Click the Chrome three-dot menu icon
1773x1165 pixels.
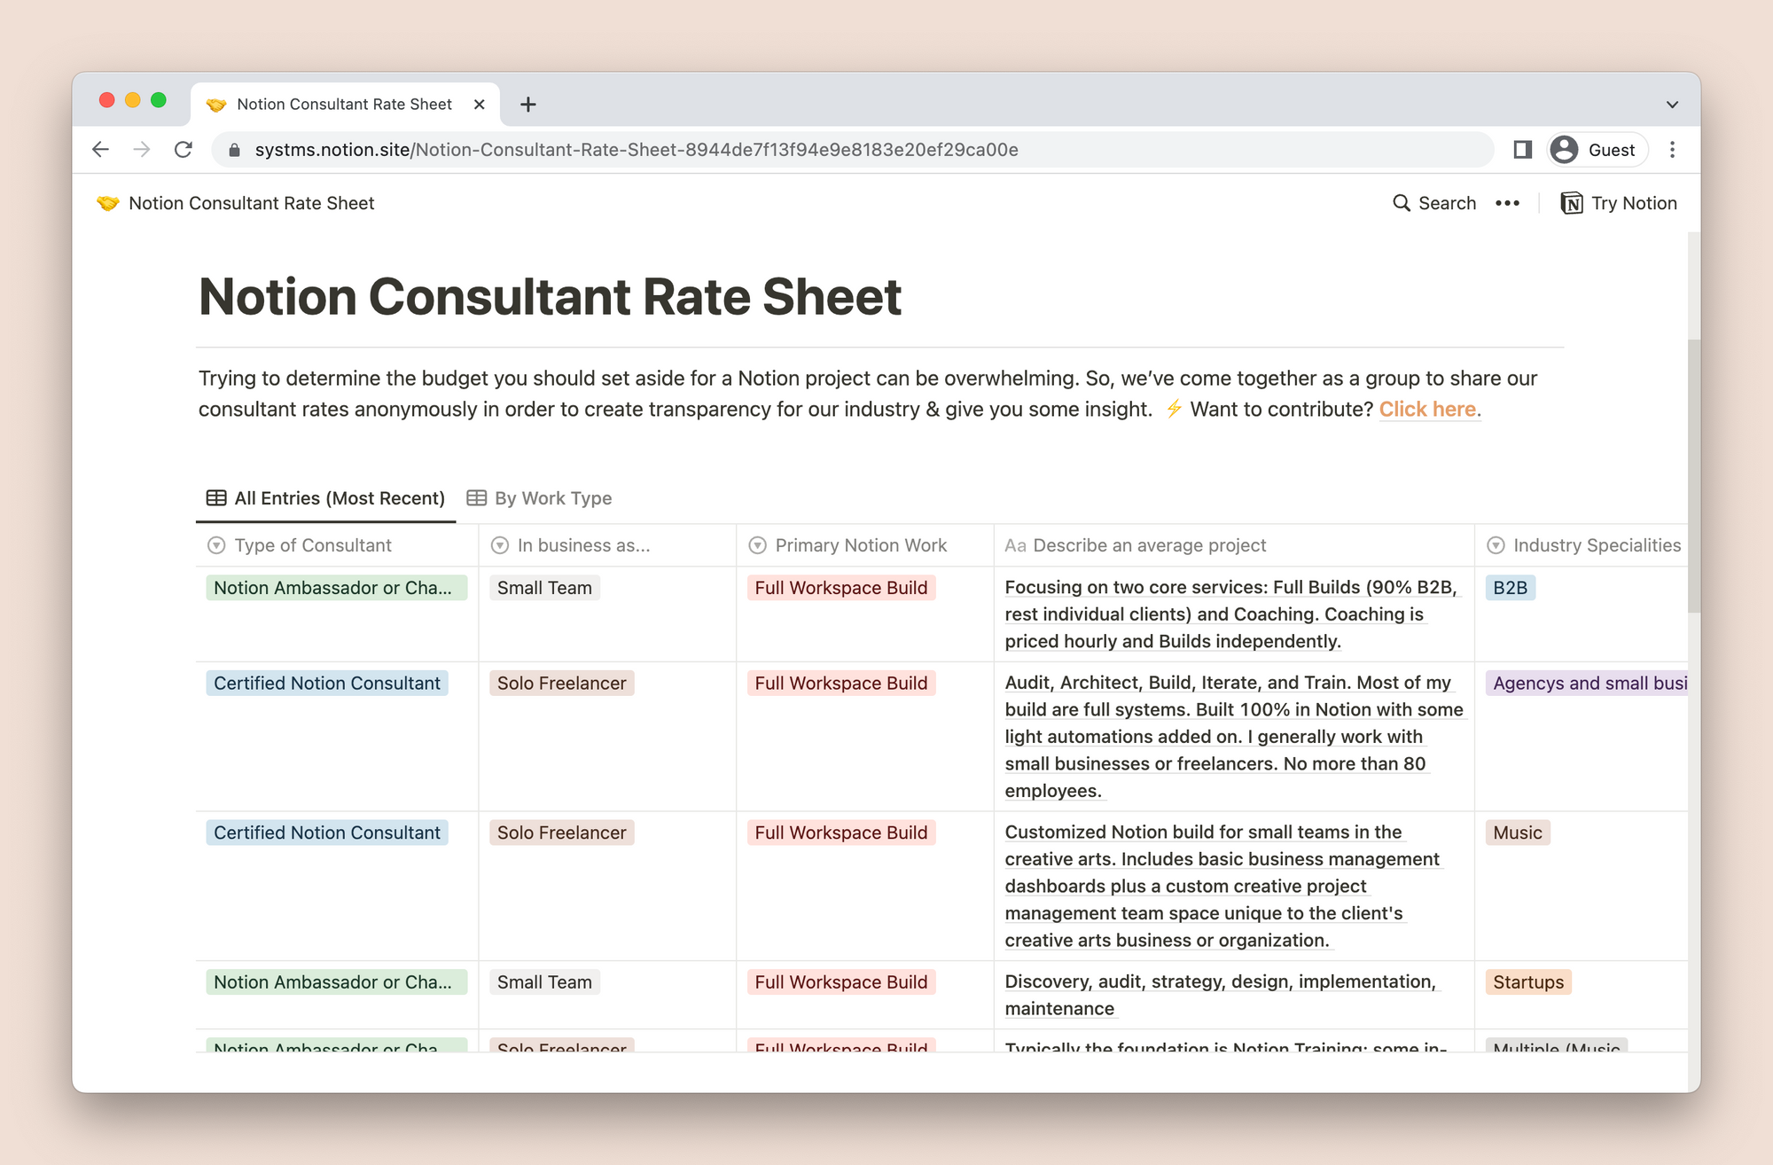click(1672, 150)
